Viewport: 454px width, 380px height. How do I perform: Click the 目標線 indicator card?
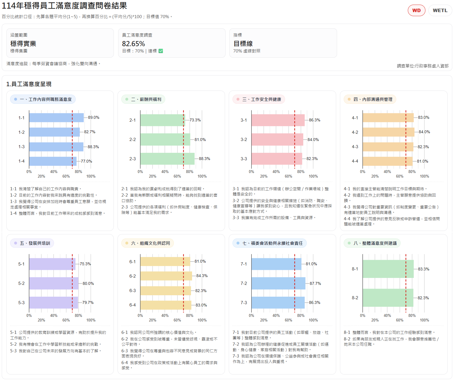pyautogui.click(x=283, y=43)
